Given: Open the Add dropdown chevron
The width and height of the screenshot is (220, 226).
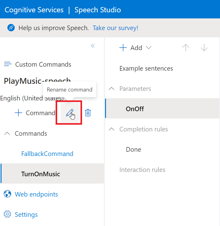Looking at the screenshot, I should click(149, 48).
